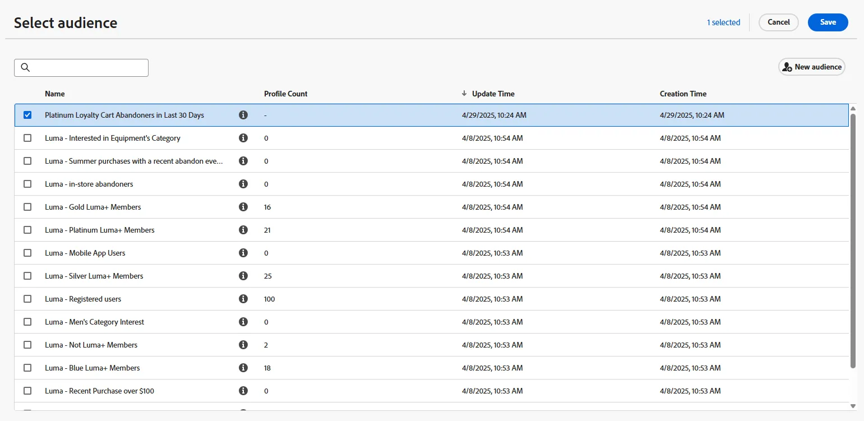View info for Blue Luma+ Members

click(x=243, y=368)
